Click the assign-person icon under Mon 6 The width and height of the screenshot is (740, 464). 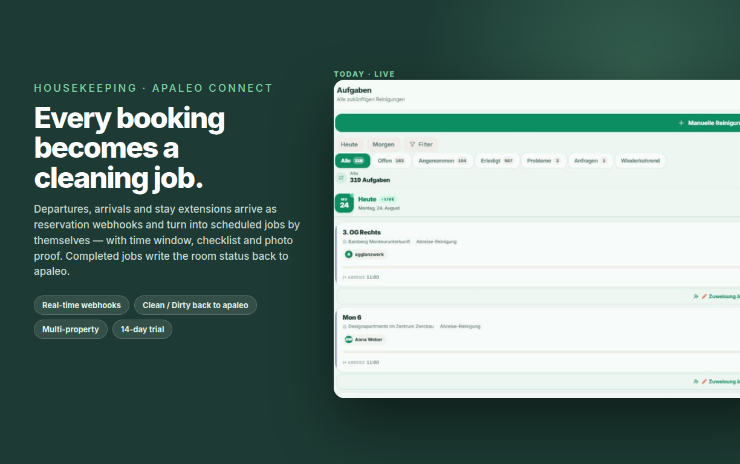[696, 382]
